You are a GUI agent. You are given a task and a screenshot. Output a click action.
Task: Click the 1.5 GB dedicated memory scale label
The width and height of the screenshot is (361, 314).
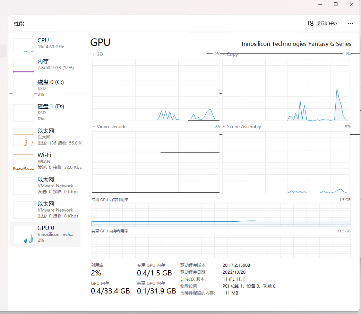point(345,200)
